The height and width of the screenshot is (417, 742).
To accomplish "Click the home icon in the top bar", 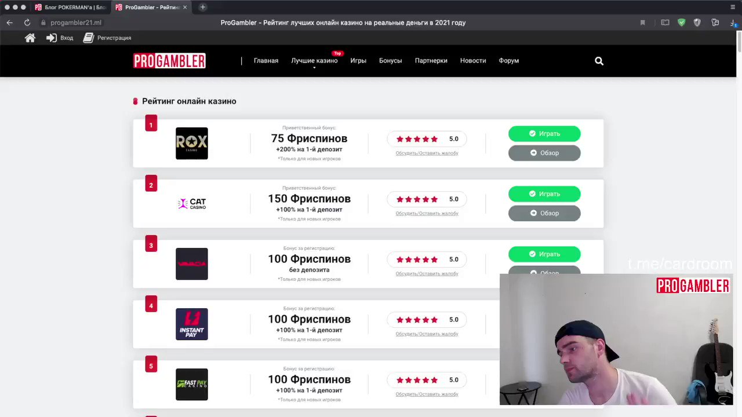I will click(30, 38).
